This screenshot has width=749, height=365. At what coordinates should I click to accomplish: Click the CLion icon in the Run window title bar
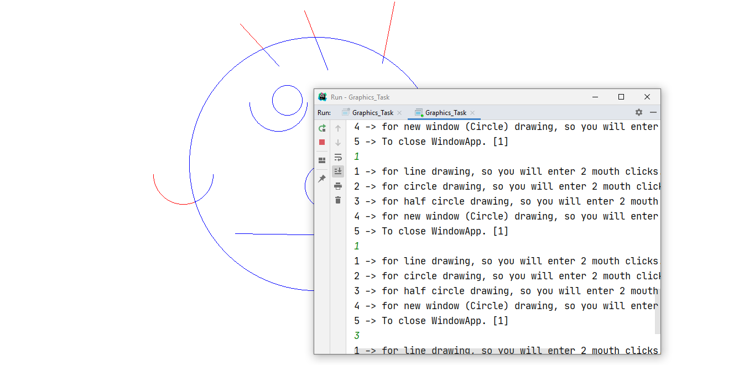tap(323, 97)
